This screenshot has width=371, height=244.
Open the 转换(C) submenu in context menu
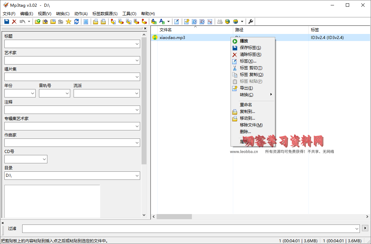[x=247, y=95]
